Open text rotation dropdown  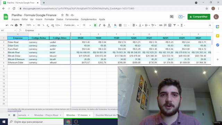[x=154, y=25]
